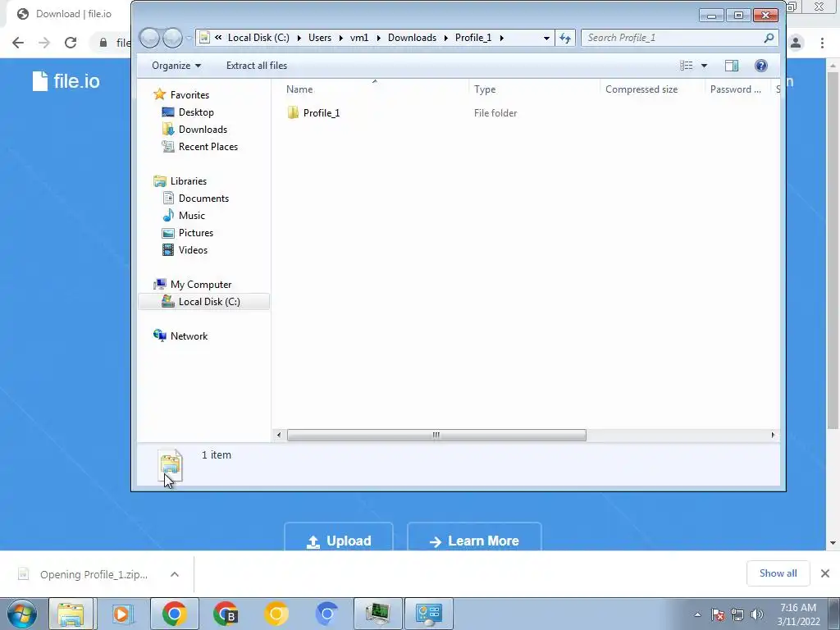Open Windows Explorer from the taskbar
The width and height of the screenshot is (840, 630).
coord(71,614)
